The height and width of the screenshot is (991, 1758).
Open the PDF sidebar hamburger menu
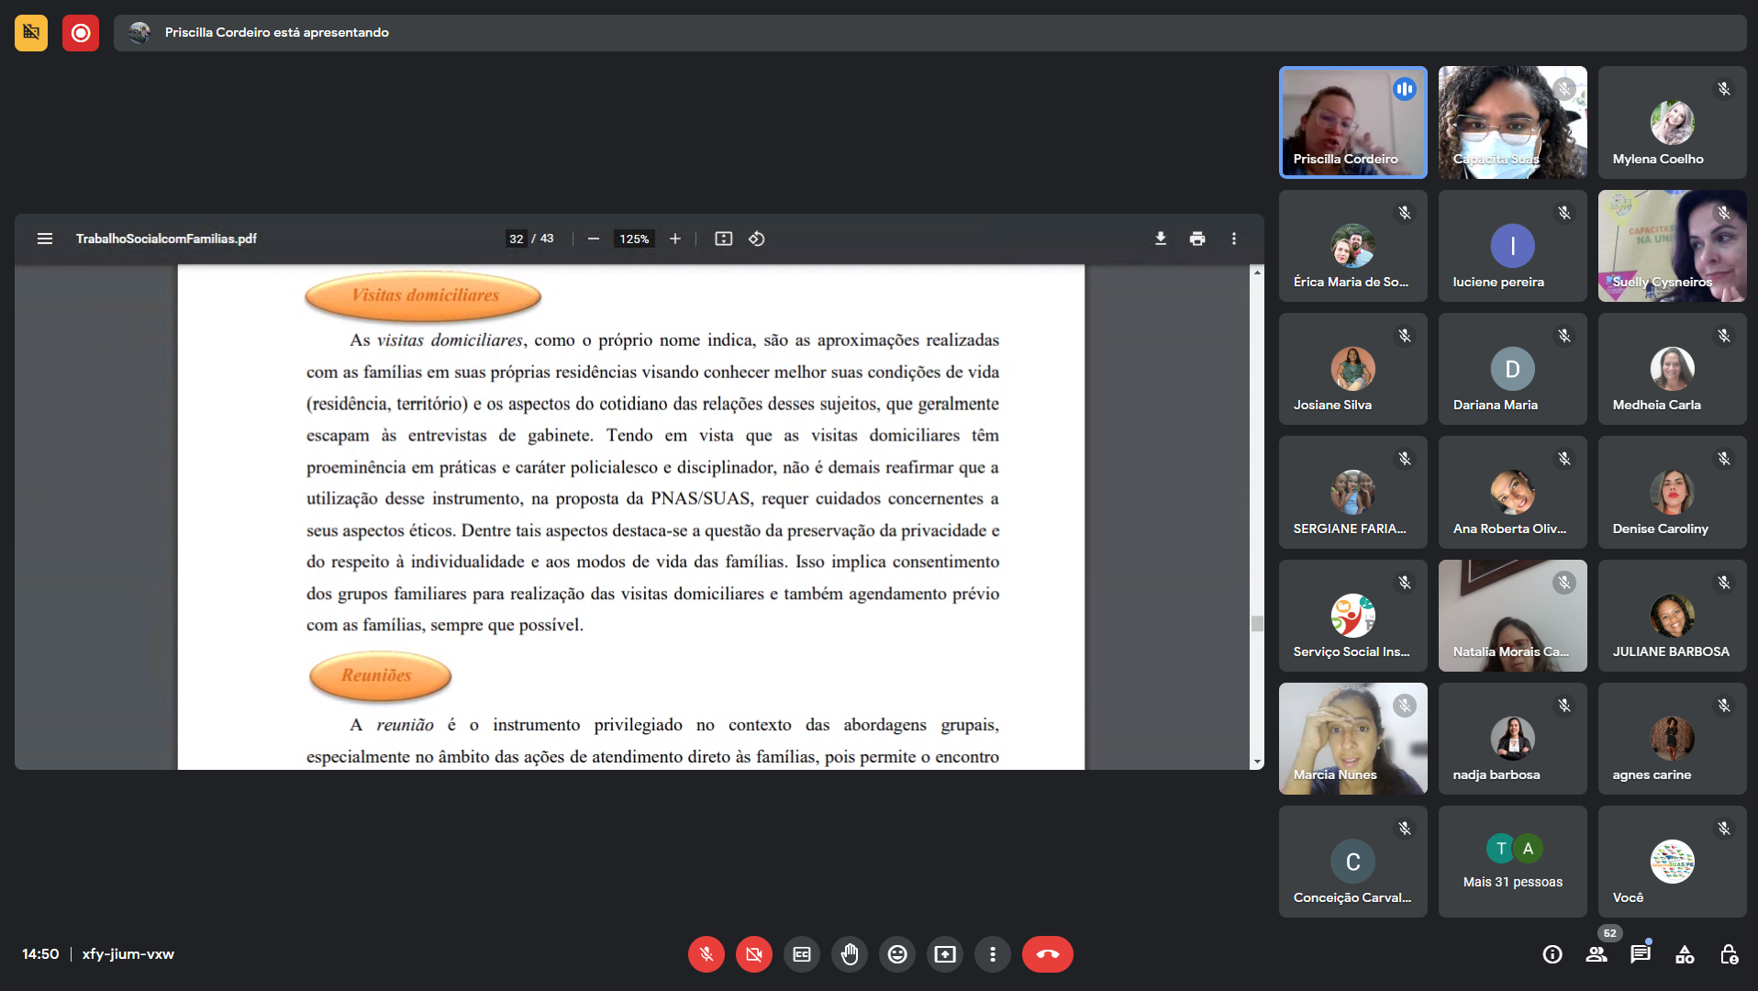[x=45, y=239]
